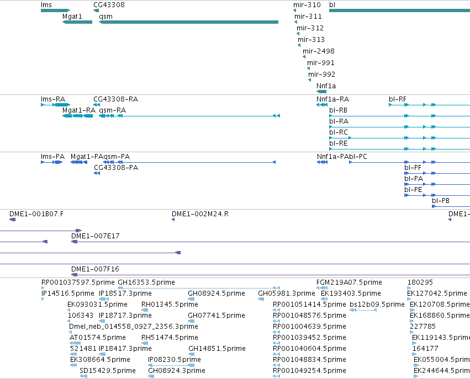The width and height of the screenshot is (470, 379).
Task: Select qsm-RA transcript line
Action: coord(189,116)
